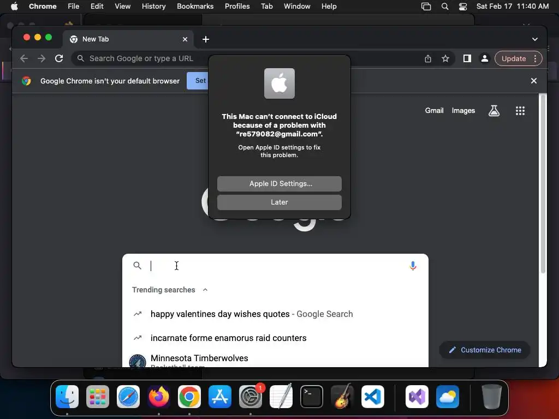Open Safari from the Dock

pyautogui.click(x=128, y=396)
